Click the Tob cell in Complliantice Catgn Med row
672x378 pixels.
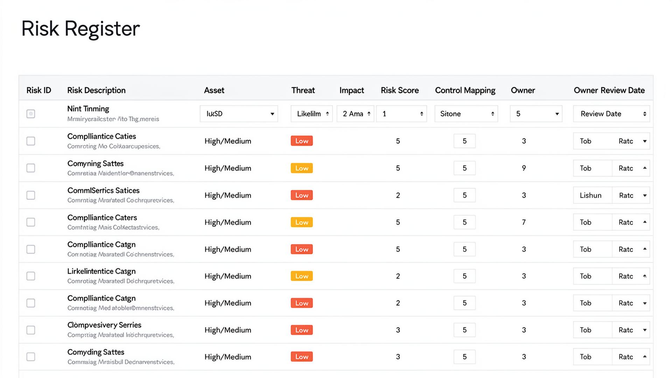(593, 303)
